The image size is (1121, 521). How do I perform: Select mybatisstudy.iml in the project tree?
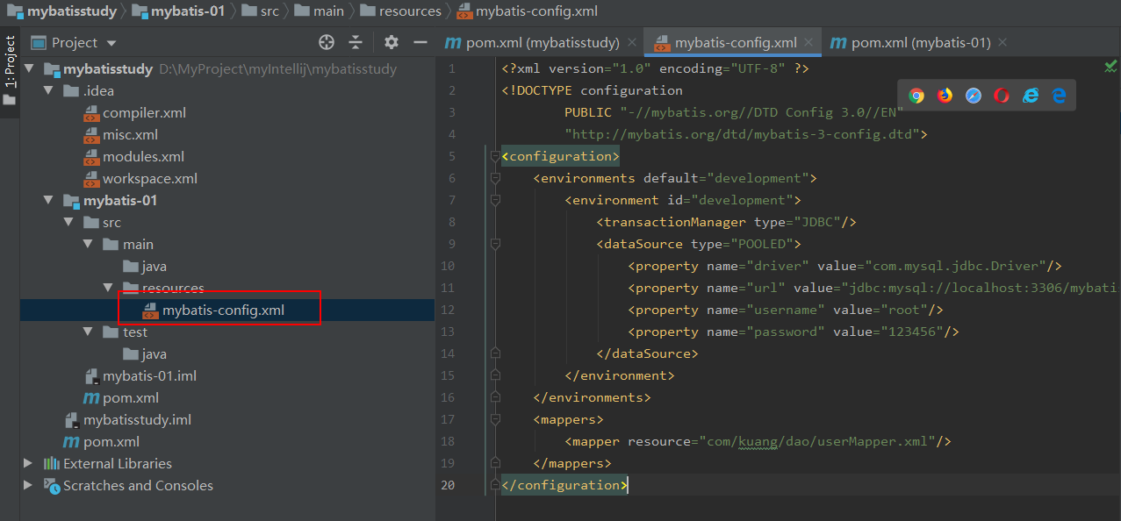pyautogui.click(x=137, y=419)
